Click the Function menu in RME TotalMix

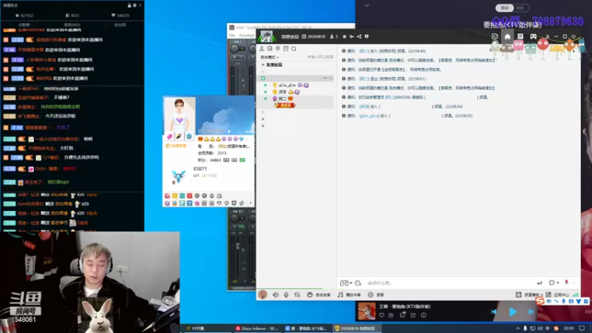tap(246, 36)
